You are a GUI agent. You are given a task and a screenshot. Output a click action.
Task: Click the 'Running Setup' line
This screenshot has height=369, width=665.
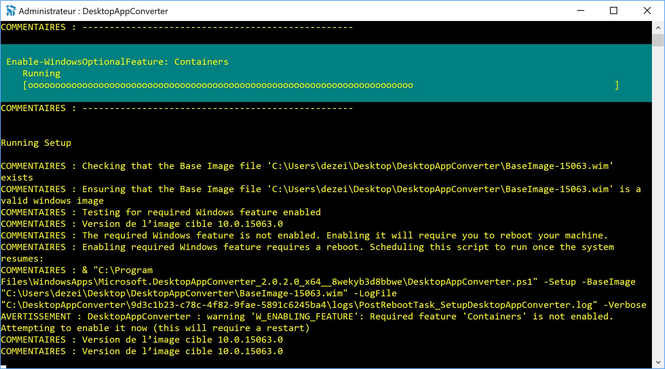36,143
